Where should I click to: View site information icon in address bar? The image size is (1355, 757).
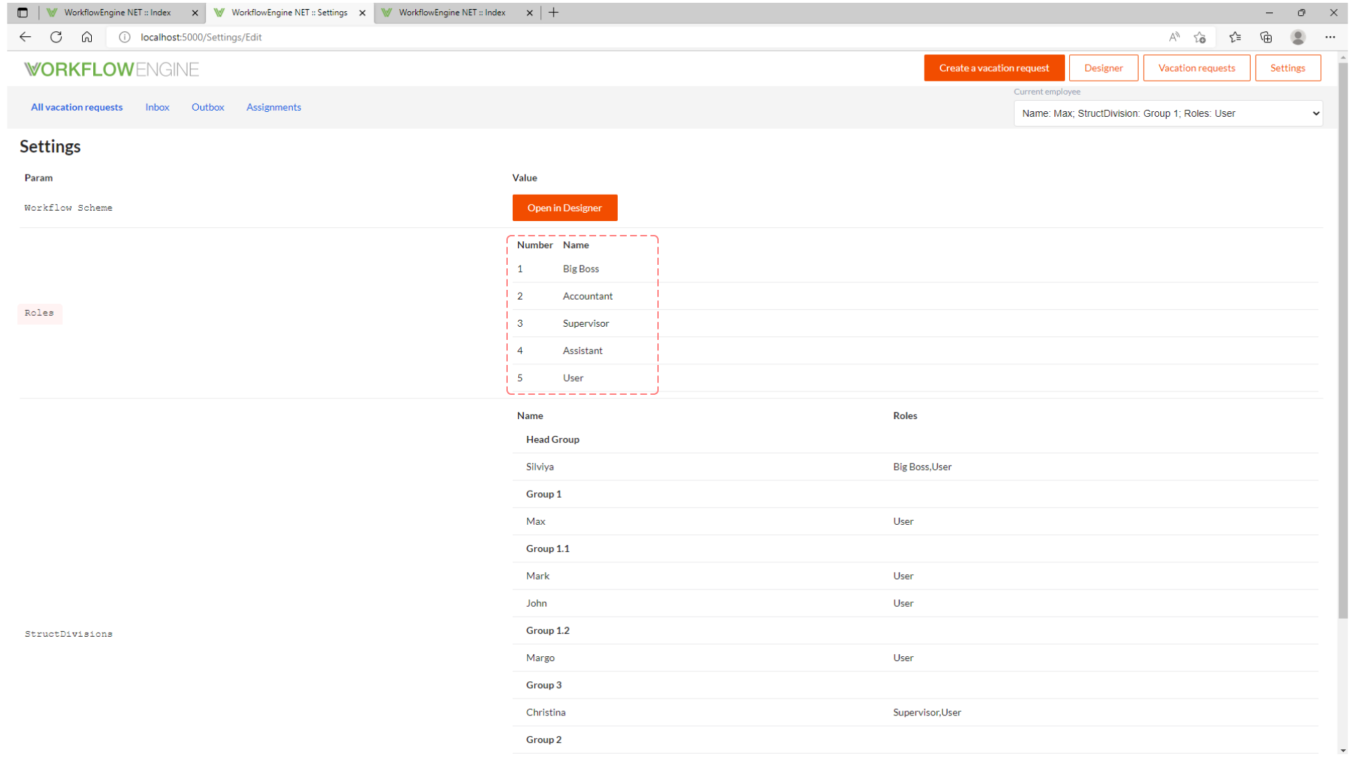click(x=125, y=37)
